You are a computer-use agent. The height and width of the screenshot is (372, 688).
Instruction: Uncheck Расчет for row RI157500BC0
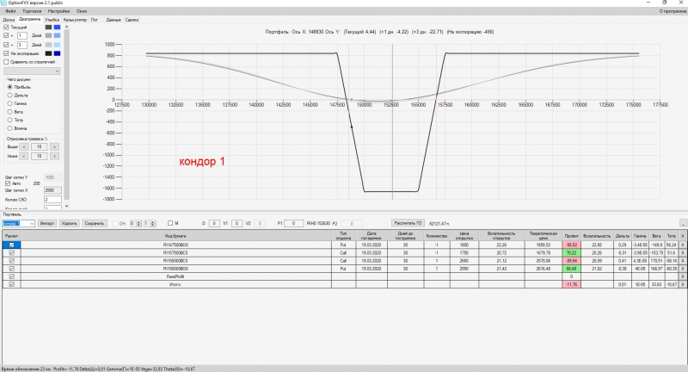pos(11,252)
